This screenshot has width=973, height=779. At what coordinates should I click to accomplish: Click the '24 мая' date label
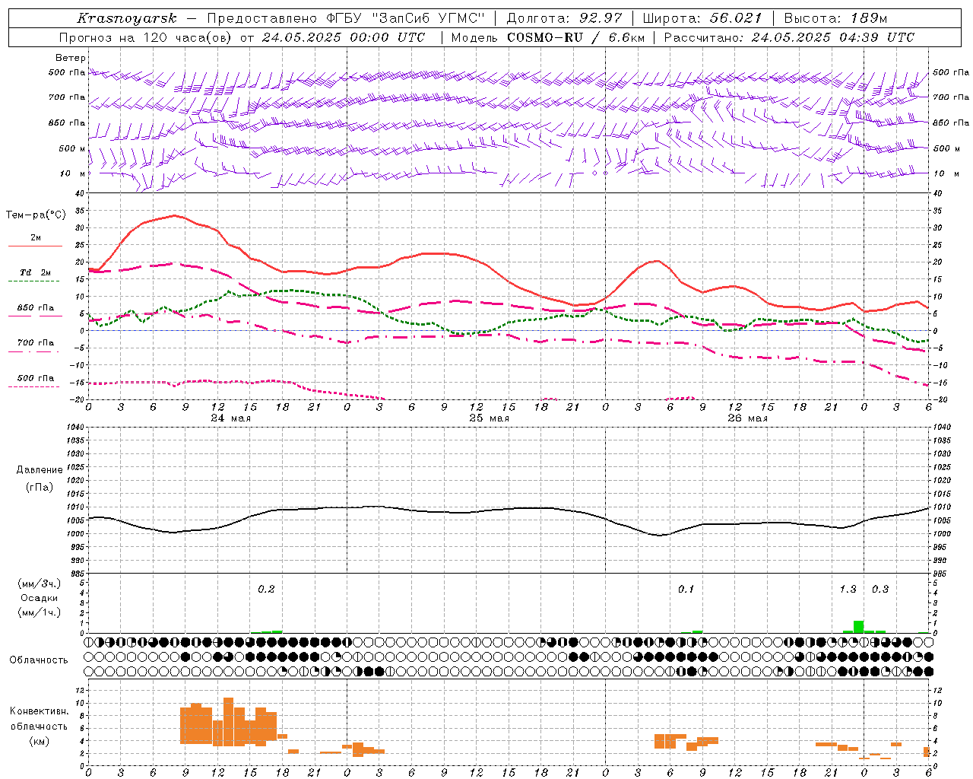(231, 418)
